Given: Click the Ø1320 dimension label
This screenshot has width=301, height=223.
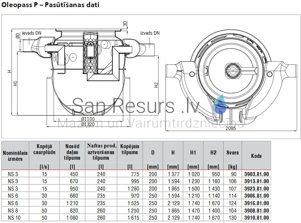Looking at the screenshot, I should click(x=88, y=124).
